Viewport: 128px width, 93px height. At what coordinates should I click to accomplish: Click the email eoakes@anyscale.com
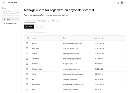pyautogui.click(x=71, y=69)
